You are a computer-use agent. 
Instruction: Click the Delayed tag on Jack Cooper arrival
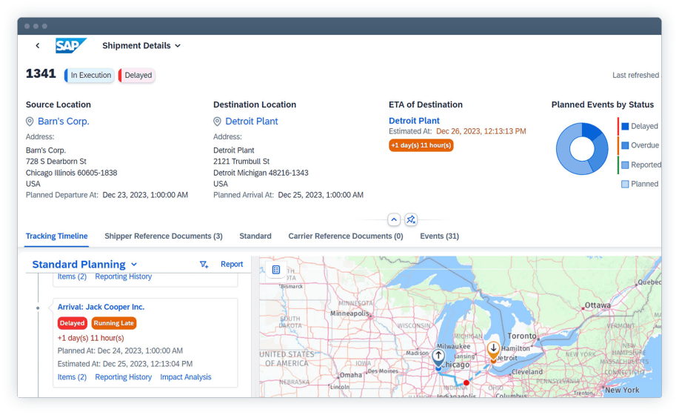(x=73, y=323)
